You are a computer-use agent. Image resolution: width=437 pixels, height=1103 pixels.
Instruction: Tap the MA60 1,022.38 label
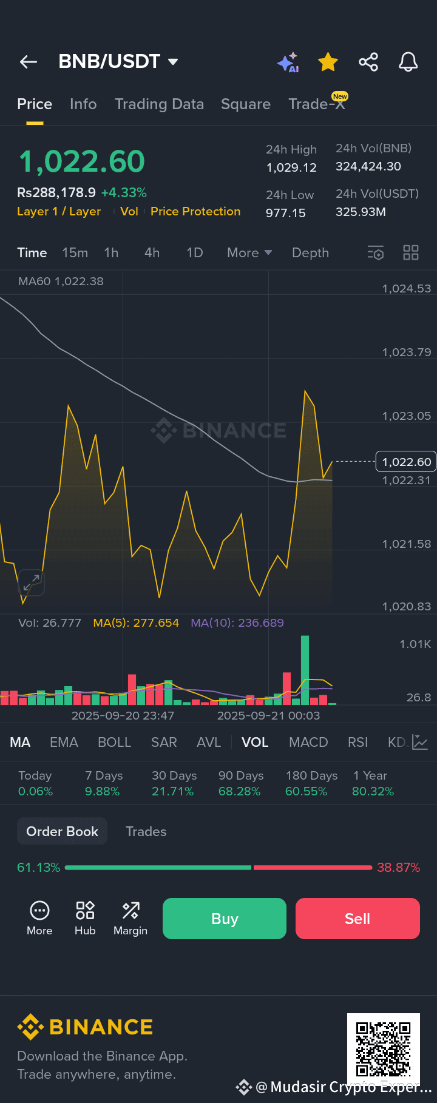[61, 281]
